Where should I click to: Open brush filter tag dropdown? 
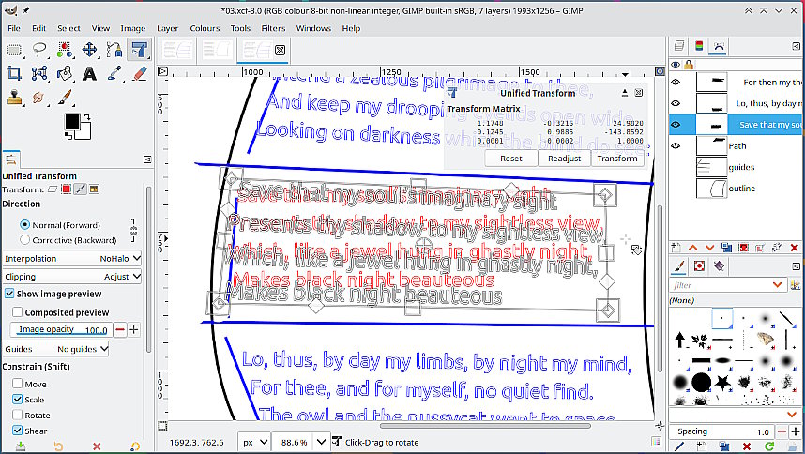777,285
